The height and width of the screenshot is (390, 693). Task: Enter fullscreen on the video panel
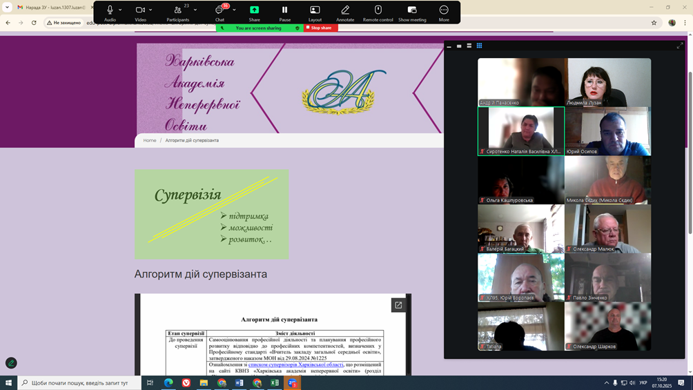679,46
